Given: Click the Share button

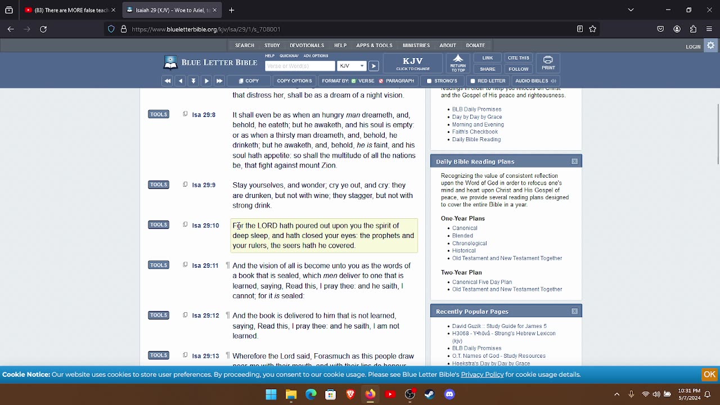Looking at the screenshot, I should click(x=488, y=69).
